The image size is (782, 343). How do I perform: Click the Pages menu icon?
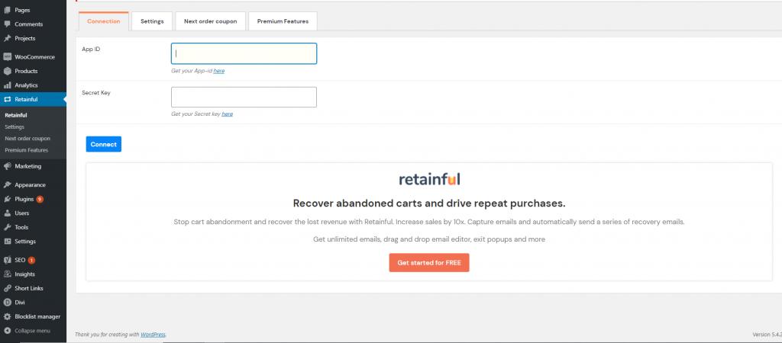click(7, 10)
